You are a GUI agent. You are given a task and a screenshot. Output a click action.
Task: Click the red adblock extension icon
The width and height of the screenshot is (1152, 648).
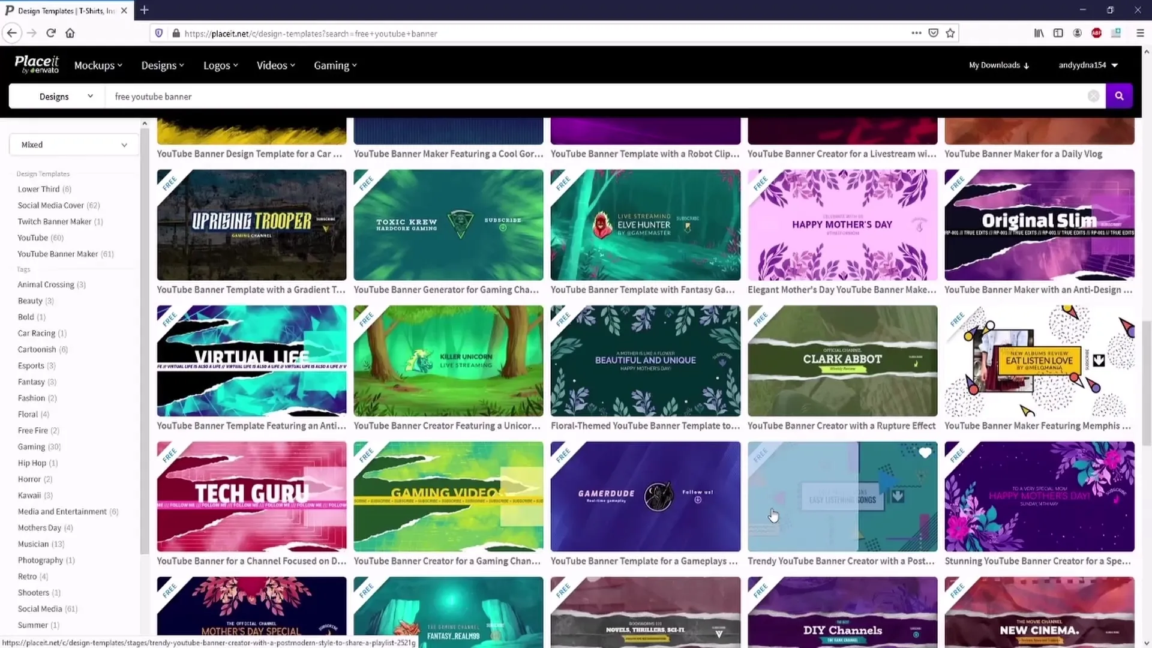1097,33
